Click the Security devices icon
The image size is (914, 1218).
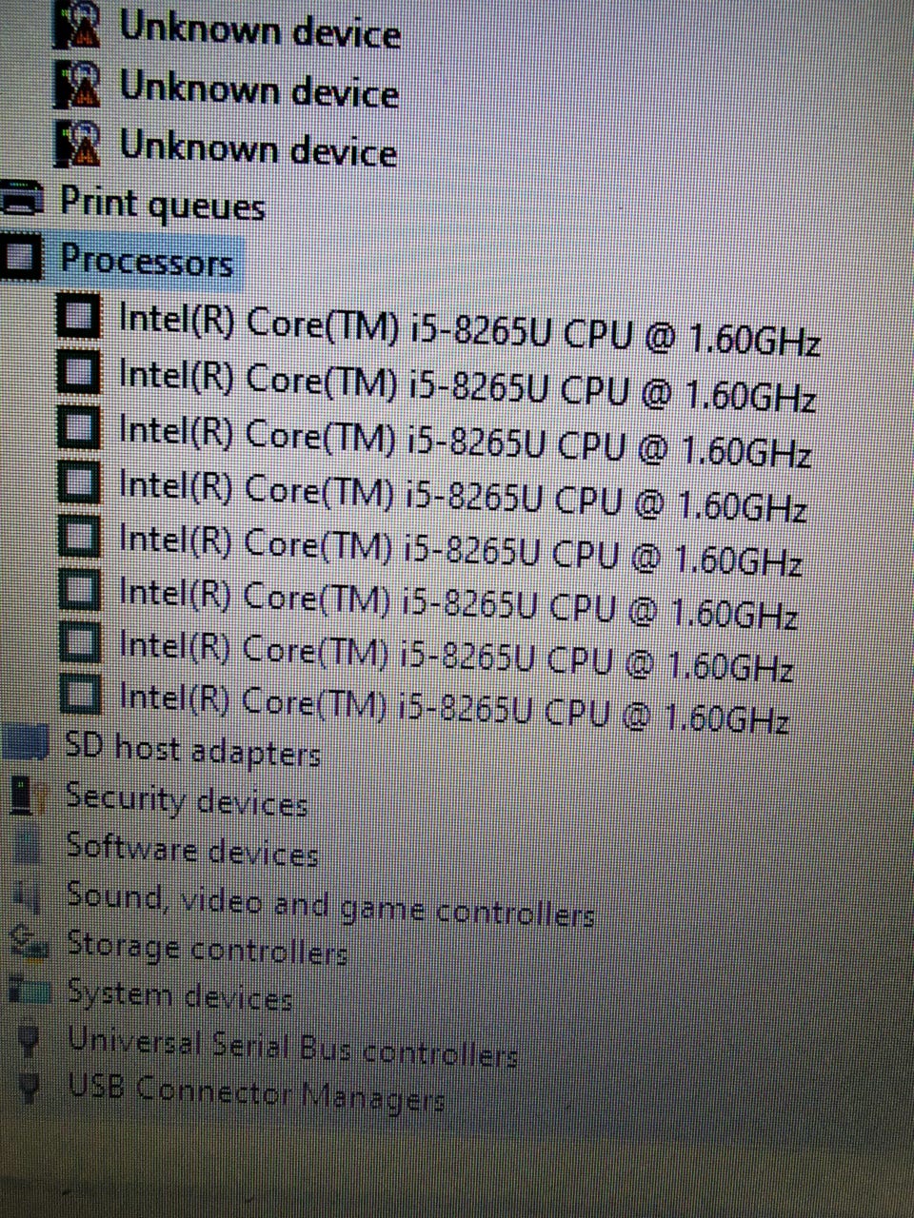point(27,796)
